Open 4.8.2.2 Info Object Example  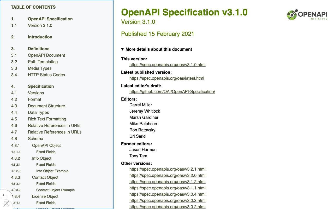[40, 171]
